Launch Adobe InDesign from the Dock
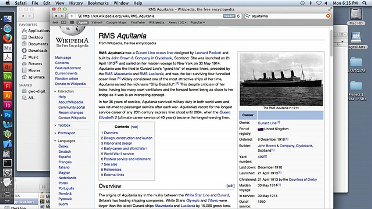 point(8,105)
